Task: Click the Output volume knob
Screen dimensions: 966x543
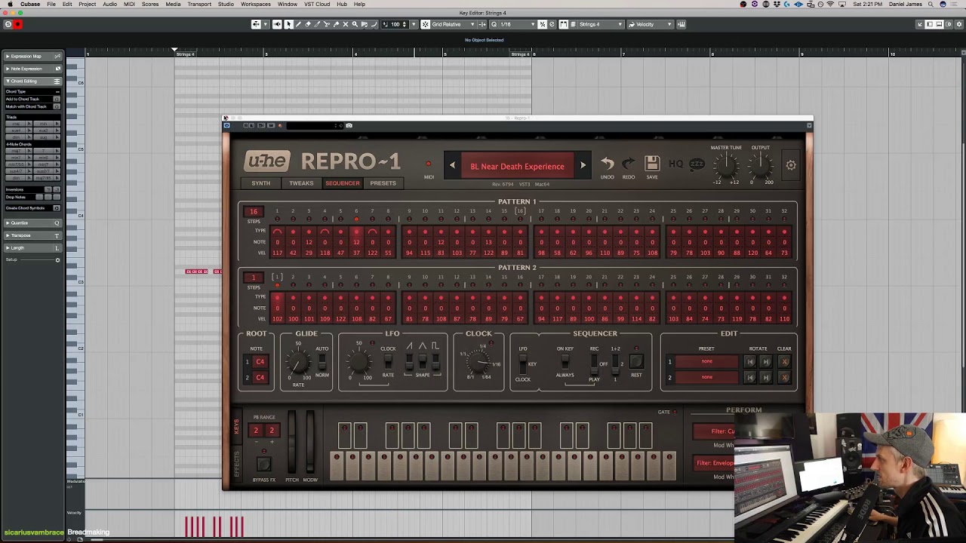Action: [761, 164]
